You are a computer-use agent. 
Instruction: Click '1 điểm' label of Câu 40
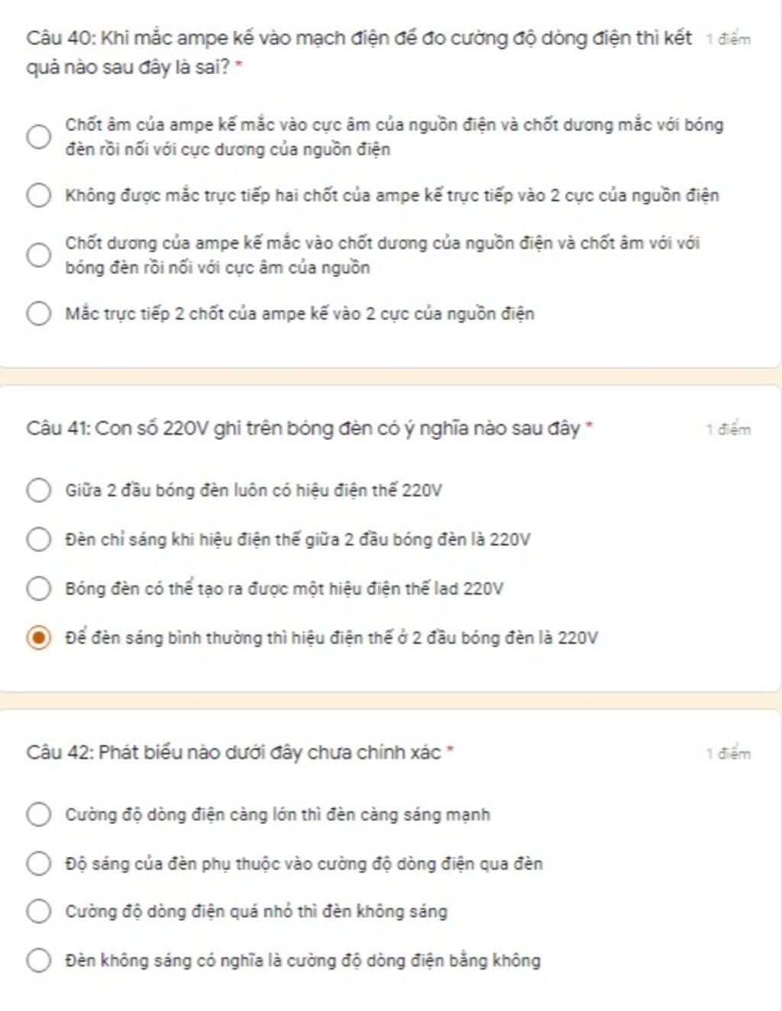(729, 39)
